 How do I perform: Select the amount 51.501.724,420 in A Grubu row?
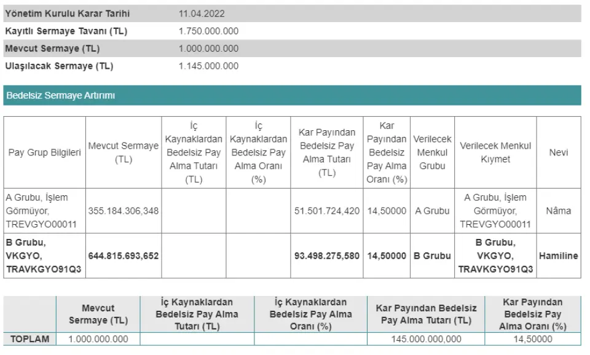click(x=327, y=211)
